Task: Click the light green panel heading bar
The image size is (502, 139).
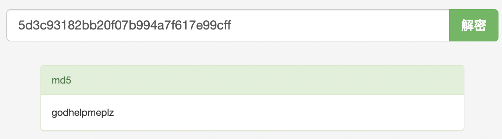Action: click(x=252, y=80)
